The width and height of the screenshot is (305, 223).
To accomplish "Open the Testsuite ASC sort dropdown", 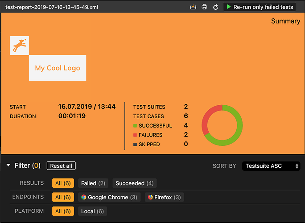I will [x=271, y=166].
